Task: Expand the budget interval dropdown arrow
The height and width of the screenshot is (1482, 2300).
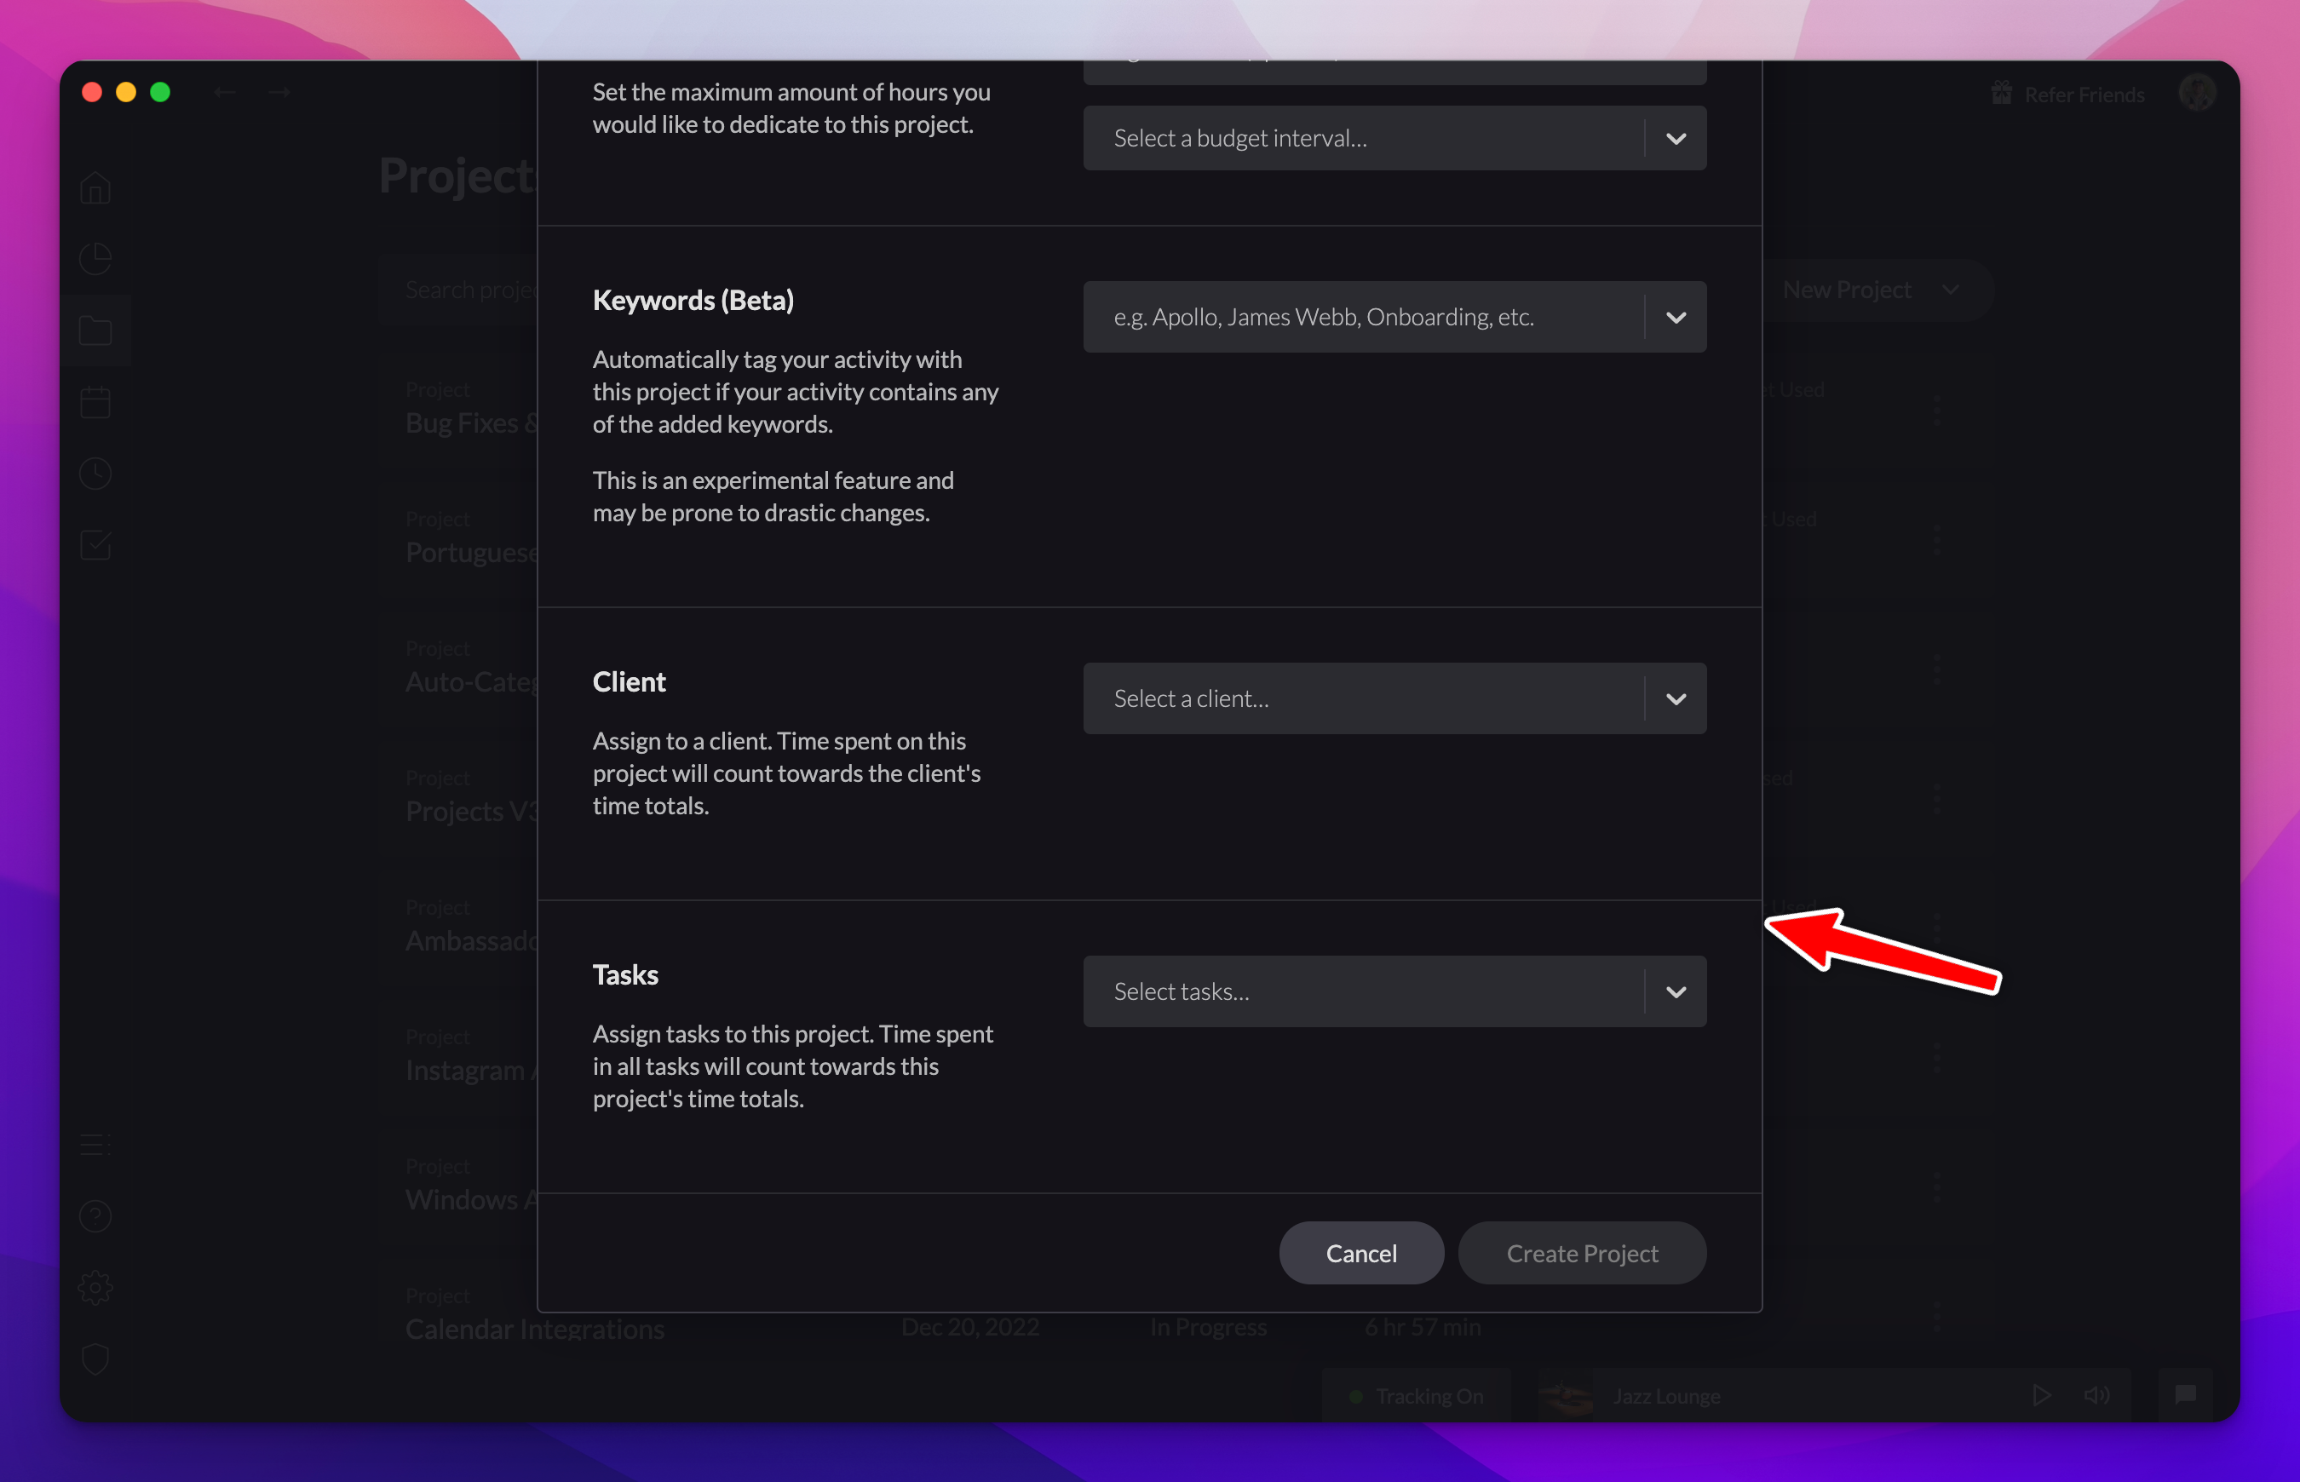Action: [1676, 139]
